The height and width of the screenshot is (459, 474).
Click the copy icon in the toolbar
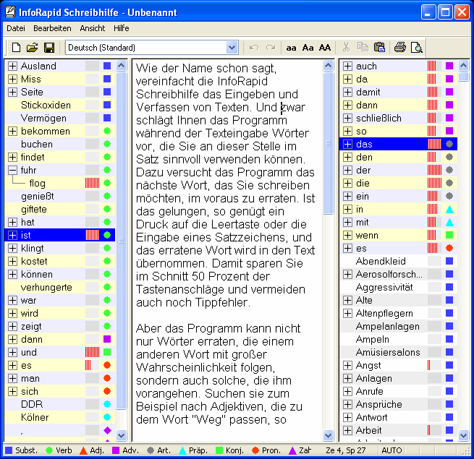click(363, 47)
